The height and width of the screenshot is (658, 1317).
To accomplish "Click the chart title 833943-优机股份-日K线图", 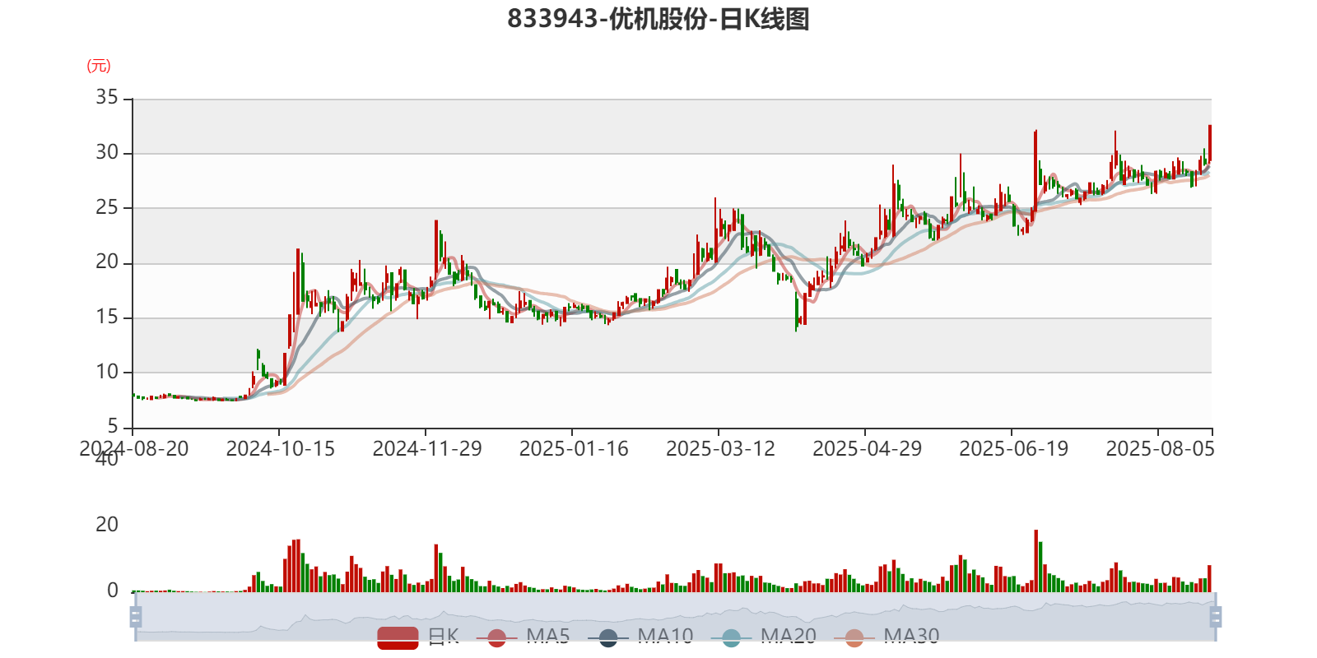I will 658,19.
